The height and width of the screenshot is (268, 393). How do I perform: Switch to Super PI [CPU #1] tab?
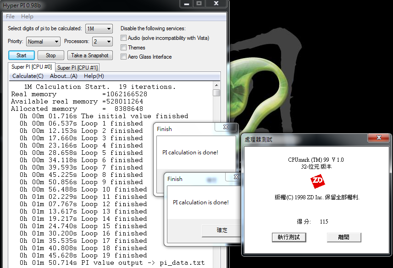click(77, 68)
